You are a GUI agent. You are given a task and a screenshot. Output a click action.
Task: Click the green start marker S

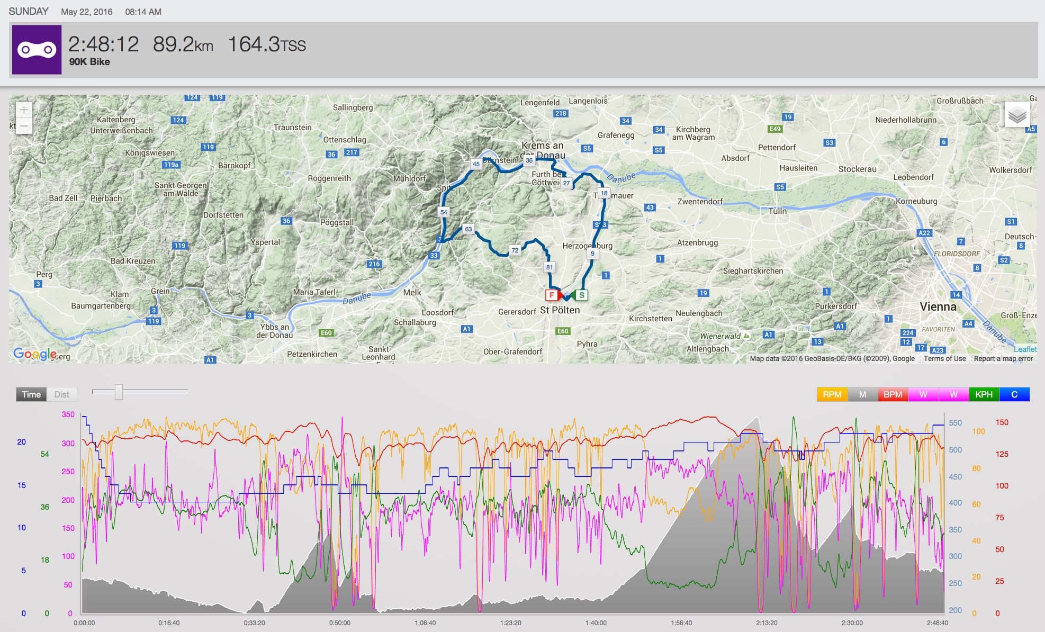coord(581,295)
